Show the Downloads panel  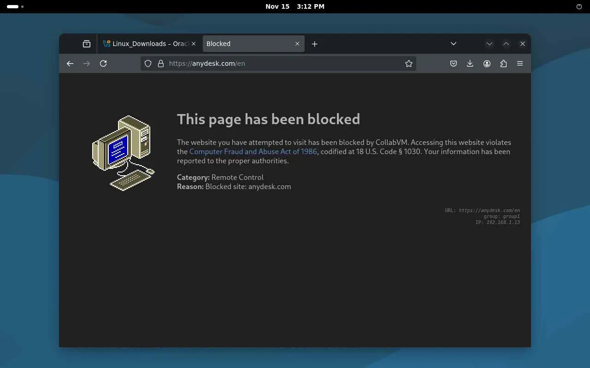[x=470, y=63]
